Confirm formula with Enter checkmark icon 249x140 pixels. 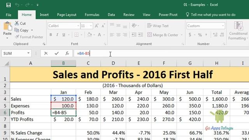click(56, 53)
